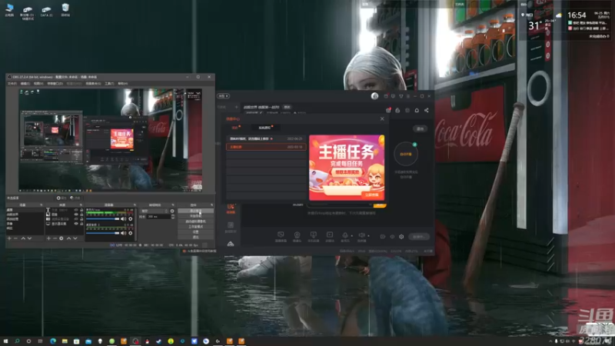Select the orange-highlighted 主播任务 message row
This screenshot has height=346, width=615.
point(266,147)
